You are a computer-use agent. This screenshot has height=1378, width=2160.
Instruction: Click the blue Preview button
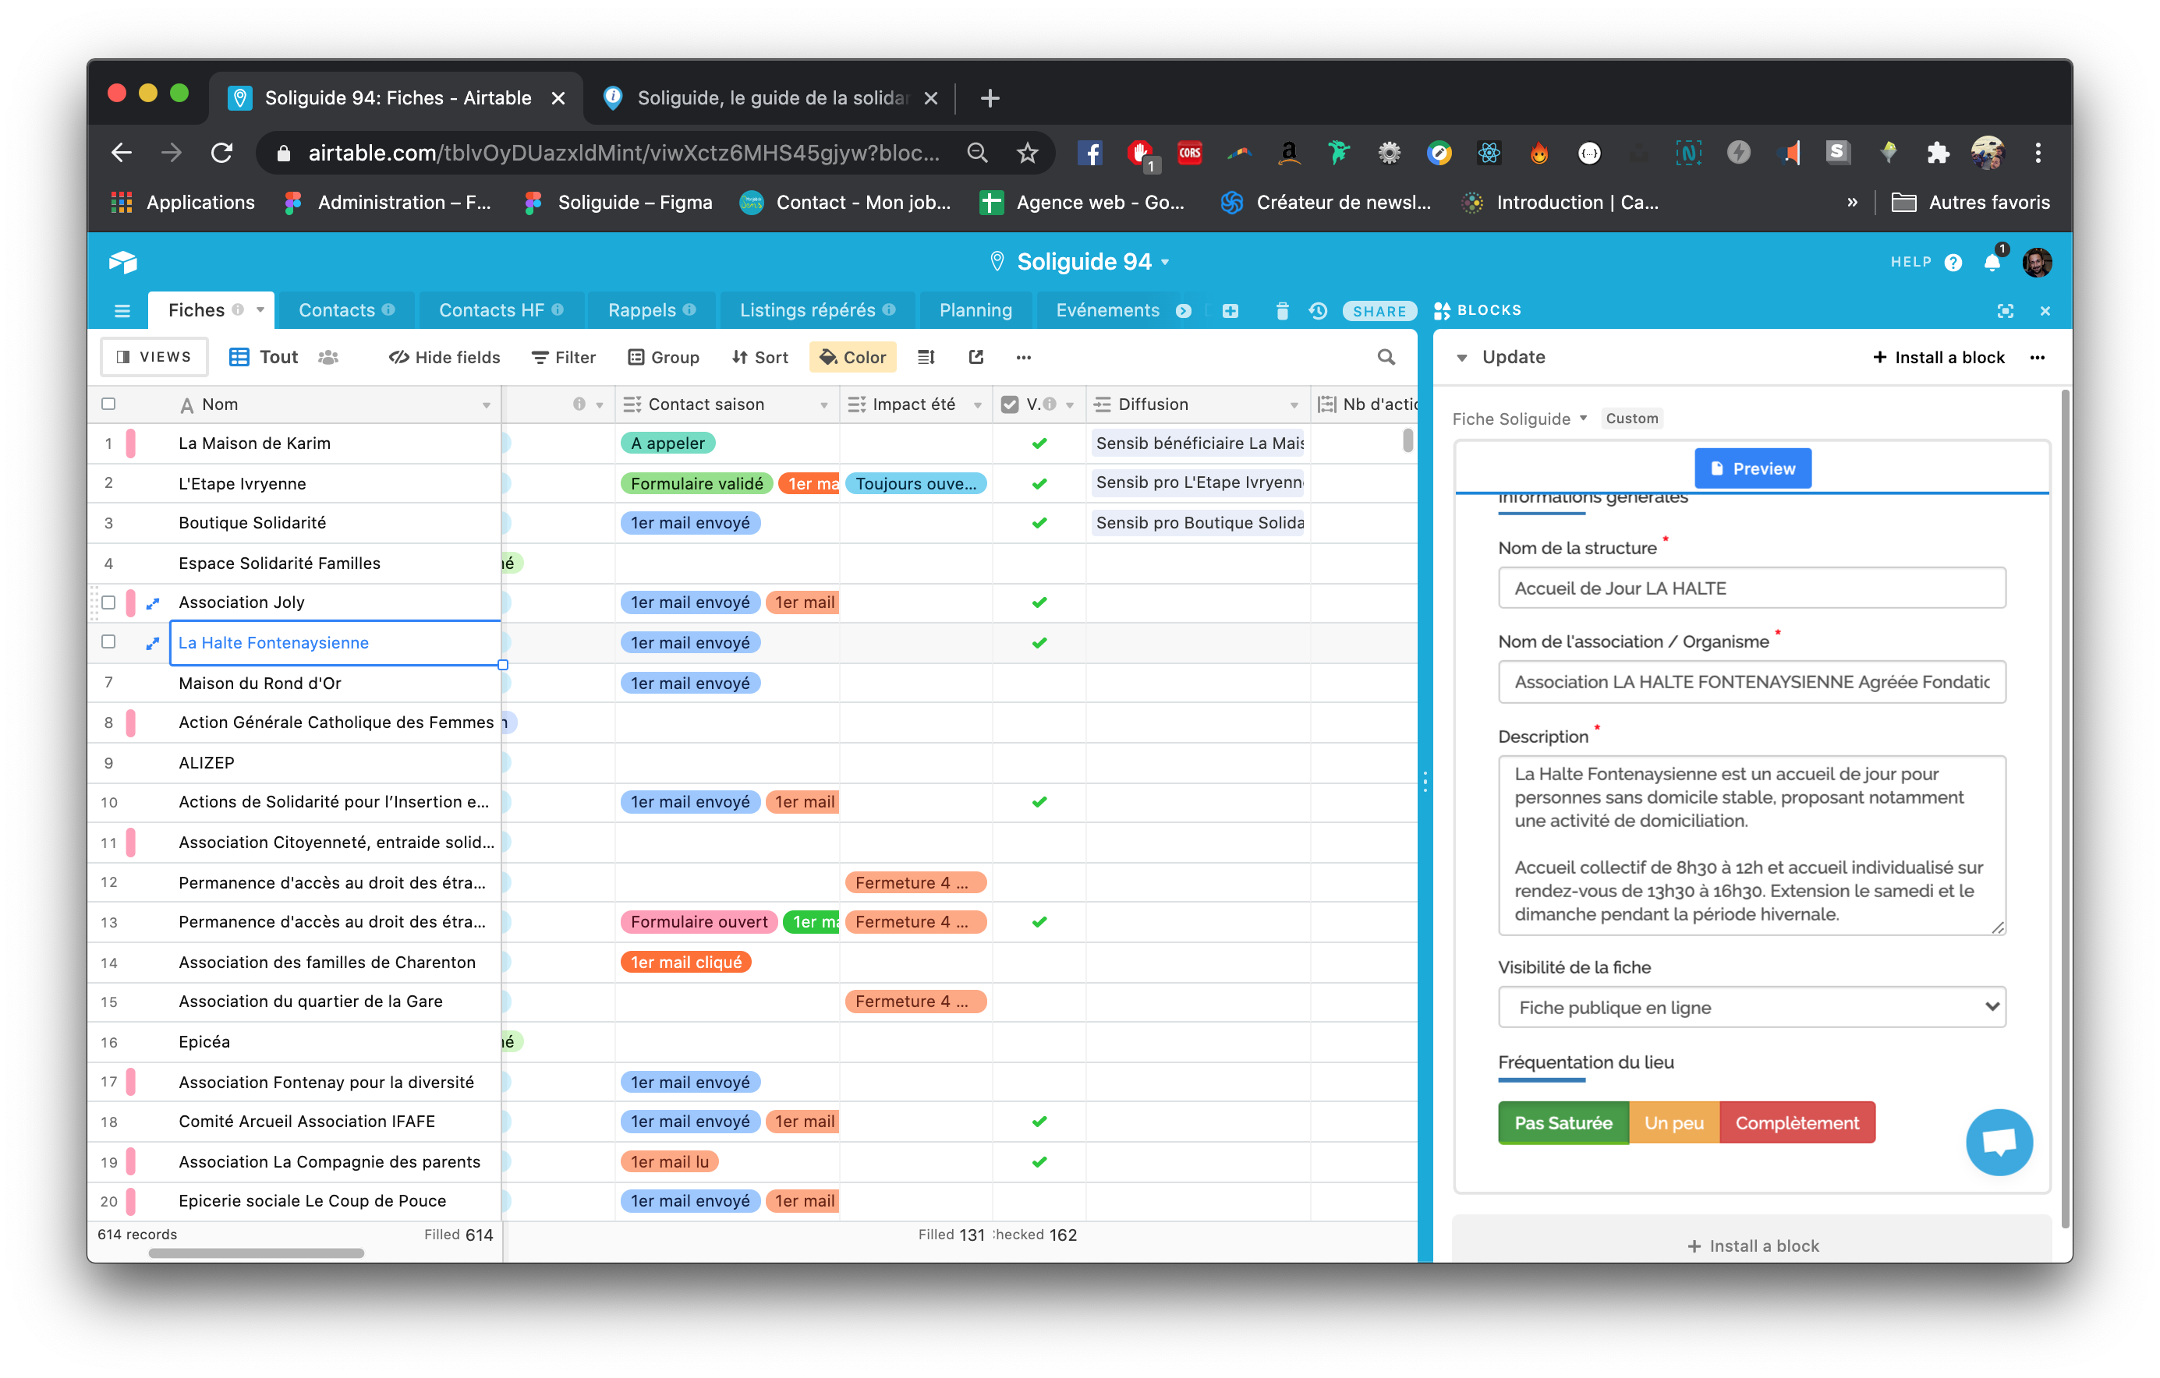pos(1752,468)
